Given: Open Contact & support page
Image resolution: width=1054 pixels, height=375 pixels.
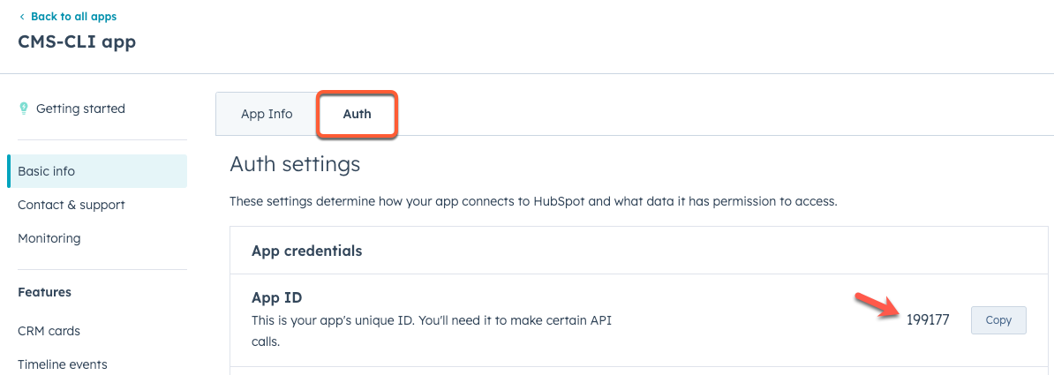Looking at the screenshot, I should 72,205.
